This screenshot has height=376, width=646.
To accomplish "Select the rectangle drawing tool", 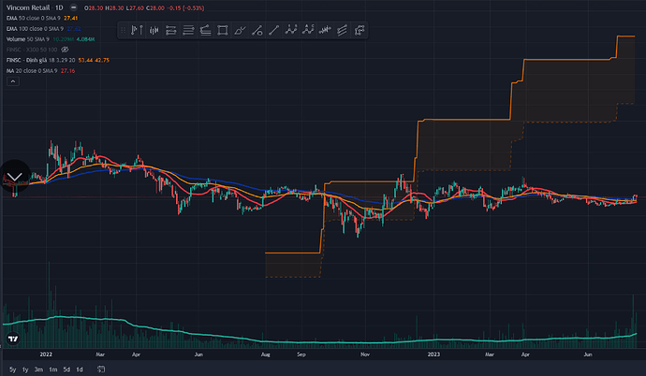I will tap(223, 30).
